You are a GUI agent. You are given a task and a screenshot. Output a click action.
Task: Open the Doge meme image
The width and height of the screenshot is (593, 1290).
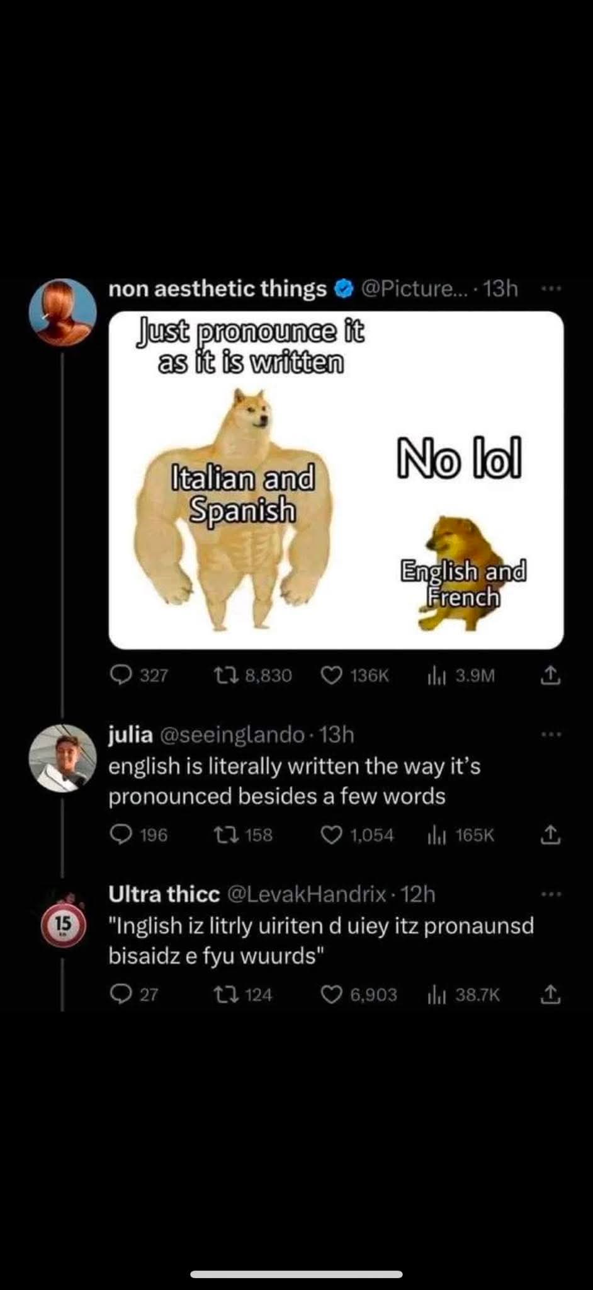[336, 480]
